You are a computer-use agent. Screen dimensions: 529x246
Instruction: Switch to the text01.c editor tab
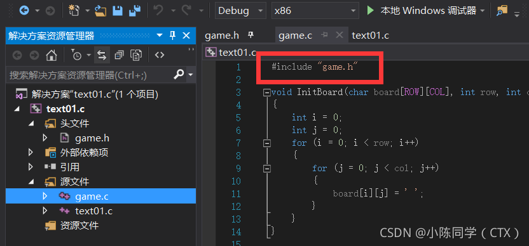pyautogui.click(x=371, y=36)
